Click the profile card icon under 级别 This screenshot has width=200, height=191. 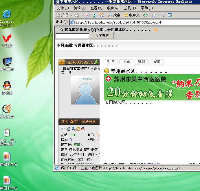coord(63,129)
